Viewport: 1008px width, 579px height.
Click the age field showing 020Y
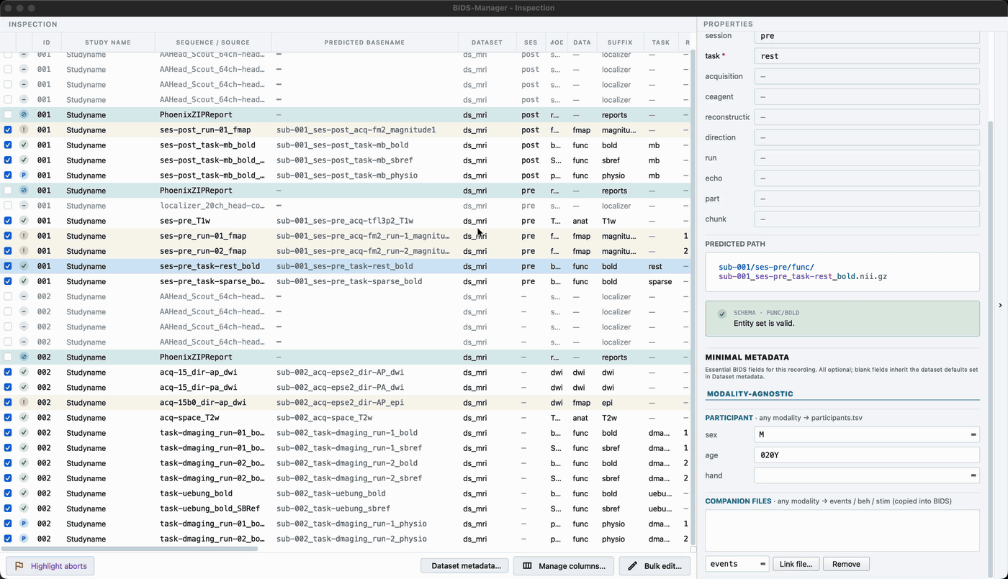coord(867,455)
